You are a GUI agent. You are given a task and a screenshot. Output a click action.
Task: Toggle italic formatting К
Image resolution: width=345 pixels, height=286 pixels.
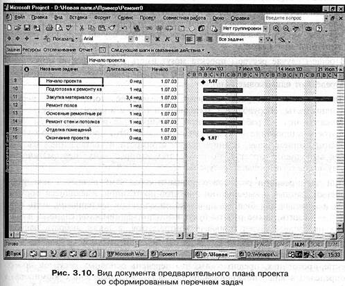point(168,39)
